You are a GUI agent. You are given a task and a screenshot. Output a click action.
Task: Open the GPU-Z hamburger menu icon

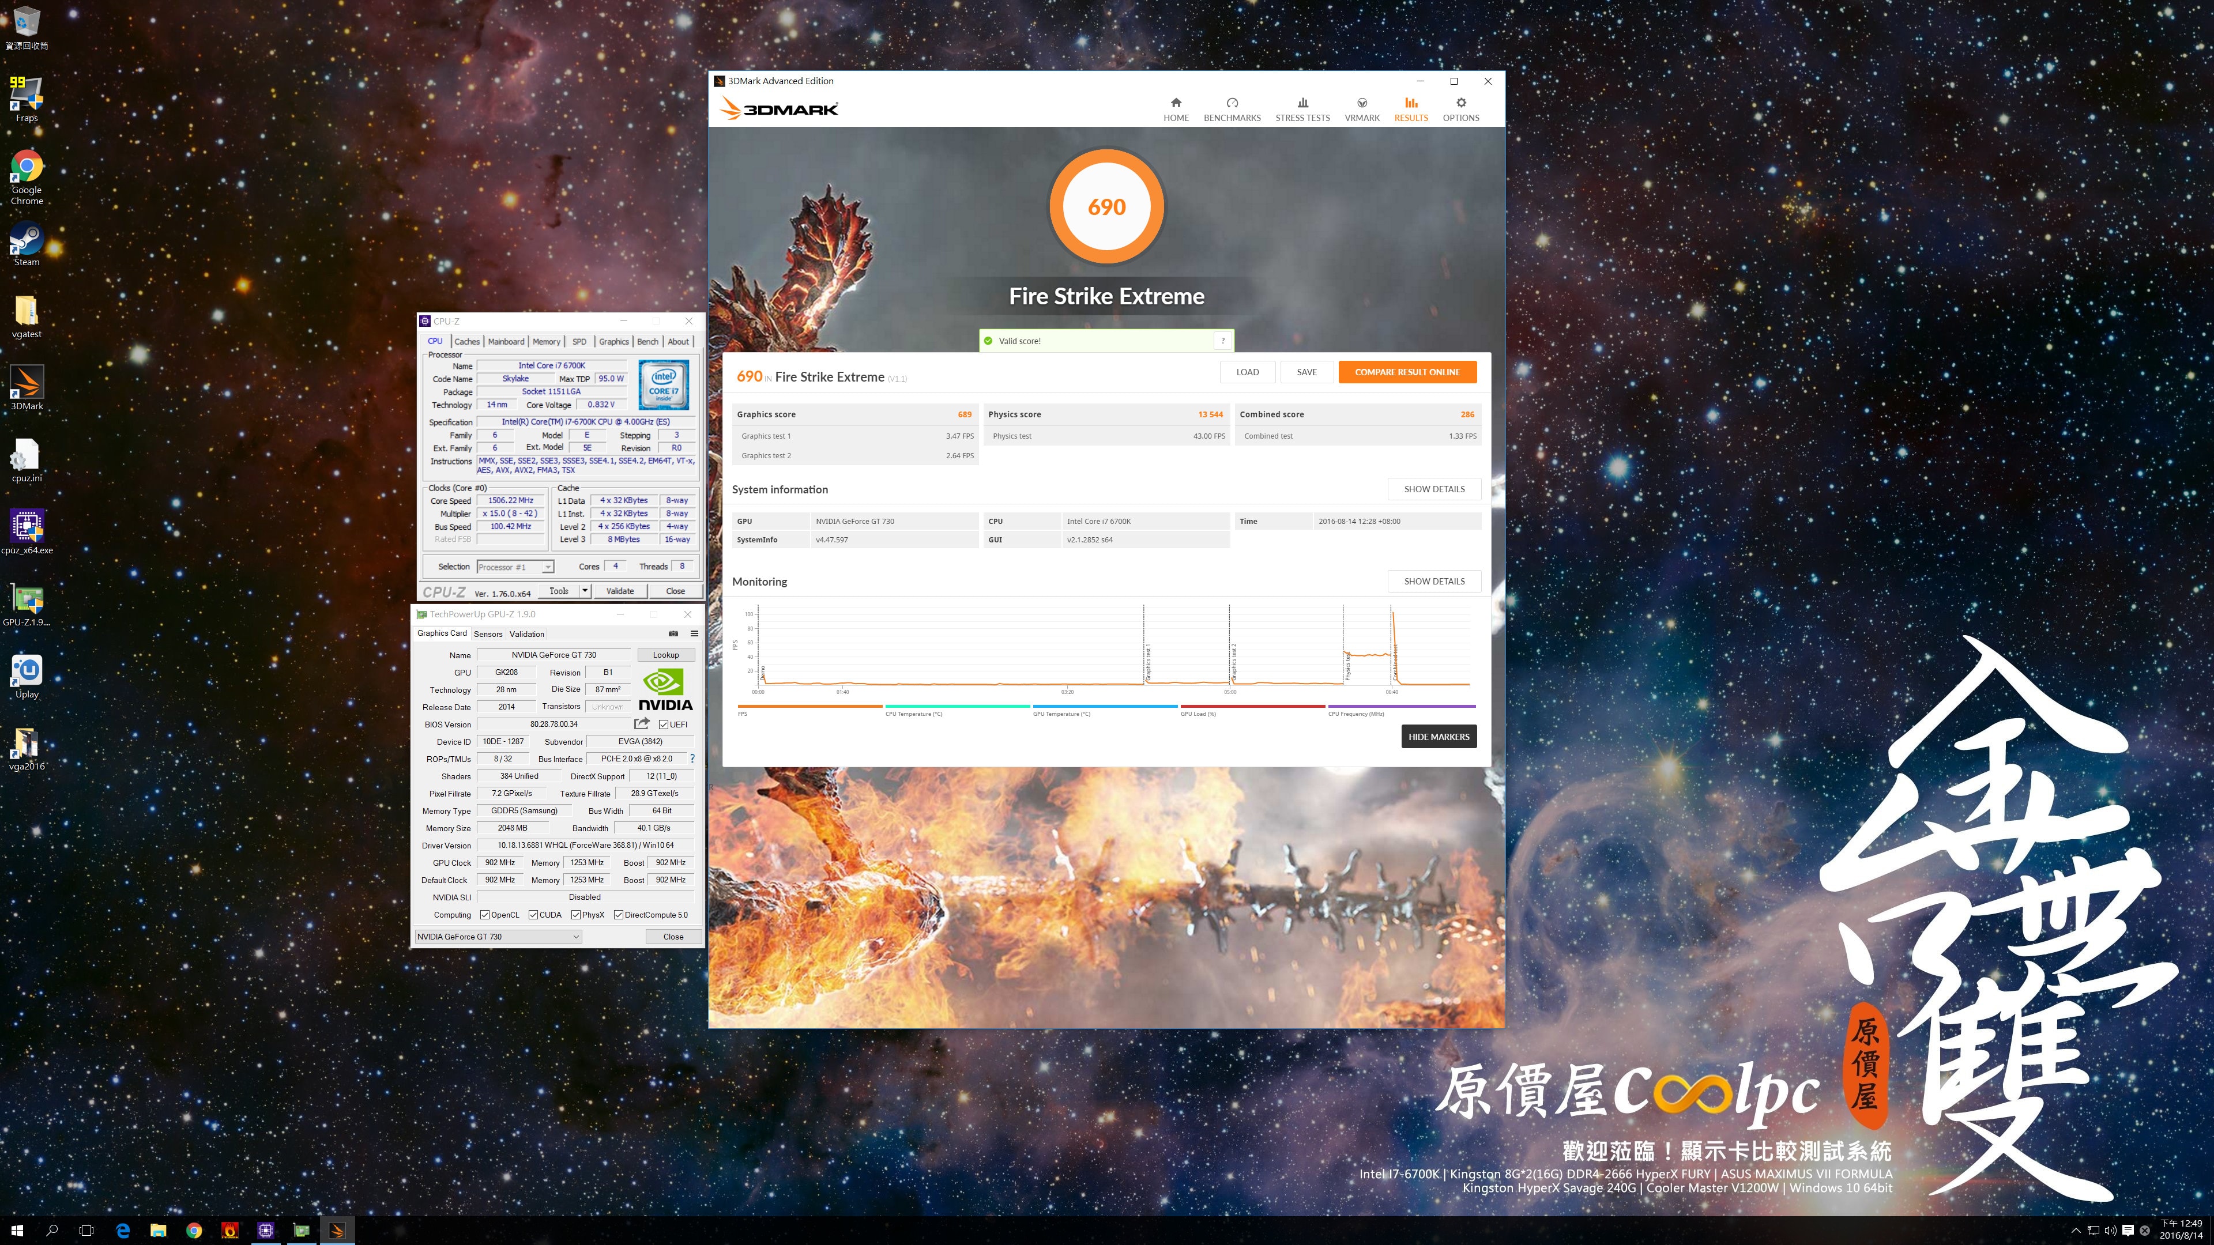click(x=694, y=634)
